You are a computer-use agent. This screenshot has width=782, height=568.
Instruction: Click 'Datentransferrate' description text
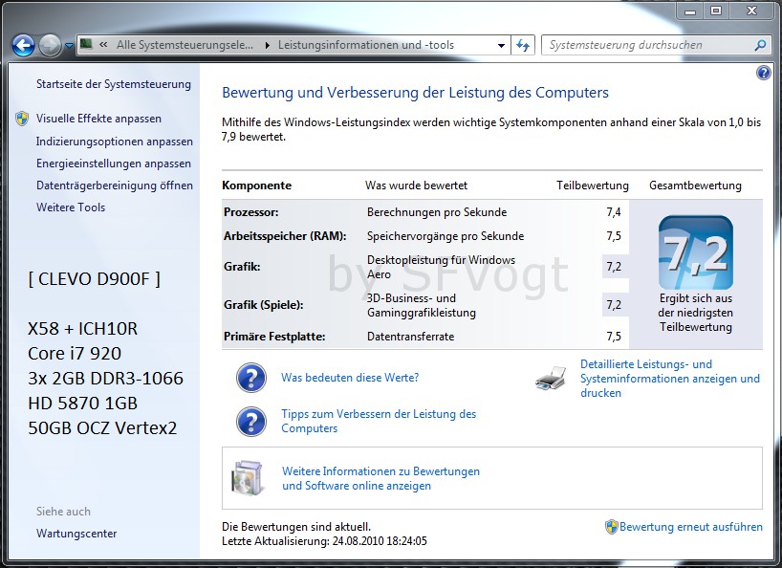click(x=410, y=337)
